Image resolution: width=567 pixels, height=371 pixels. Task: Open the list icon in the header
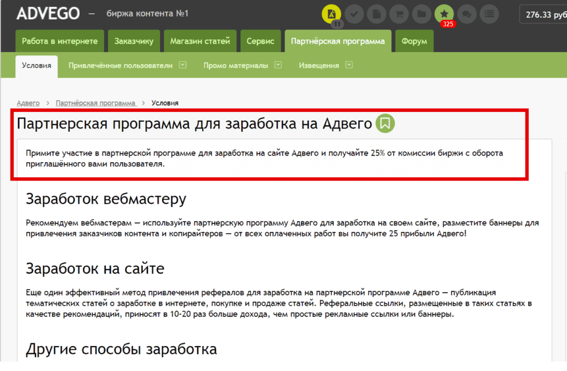[x=489, y=14]
